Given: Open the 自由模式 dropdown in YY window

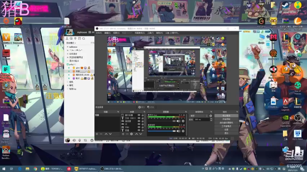Looking at the screenshot, I should (71, 43).
